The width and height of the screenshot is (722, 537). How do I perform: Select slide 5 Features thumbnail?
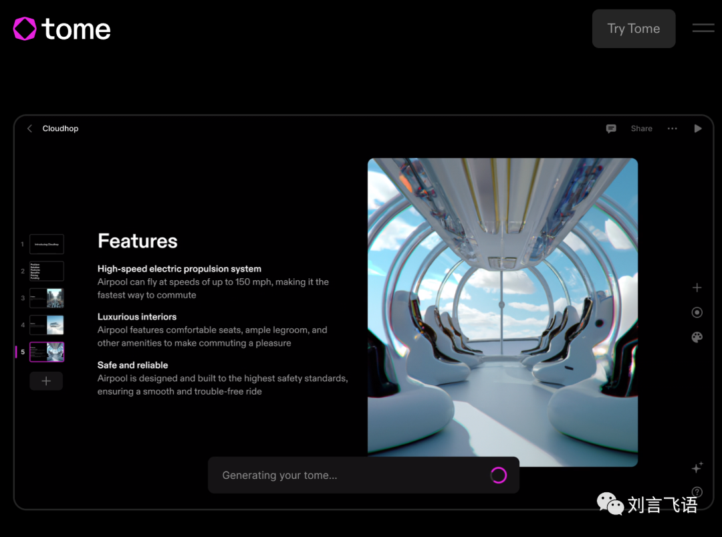(x=47, y=352)
